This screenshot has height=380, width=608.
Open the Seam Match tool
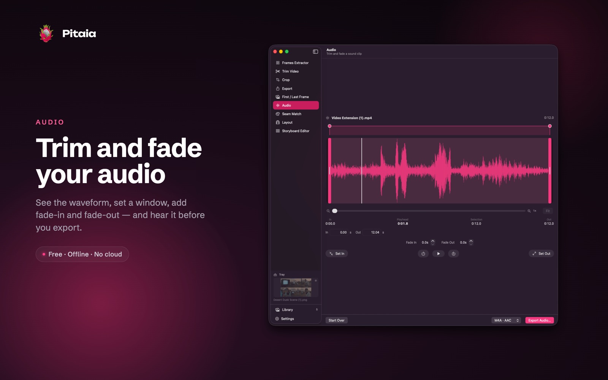(296, 114)
